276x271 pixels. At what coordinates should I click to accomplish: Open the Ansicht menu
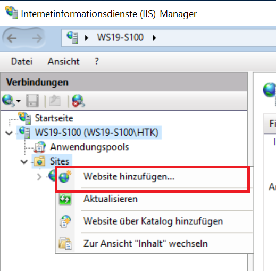(x=63, y=61)
